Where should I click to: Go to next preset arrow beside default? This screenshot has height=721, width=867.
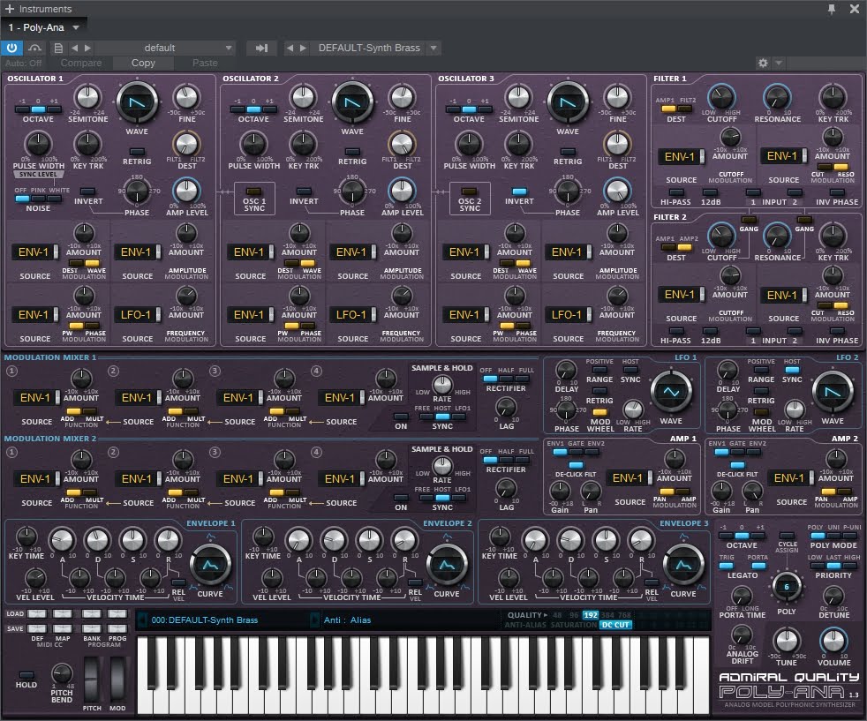pyautogui.click(x=87, y=48)
